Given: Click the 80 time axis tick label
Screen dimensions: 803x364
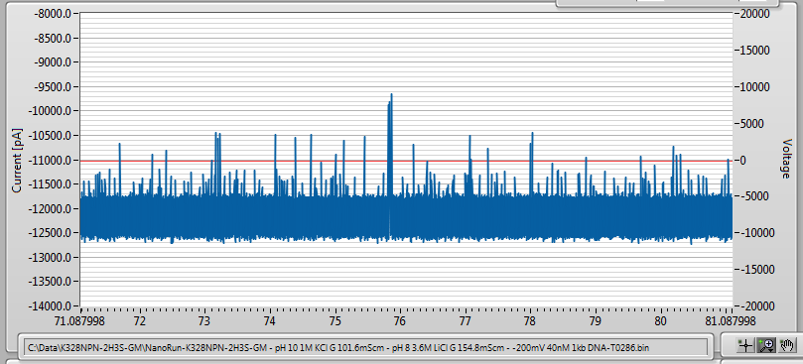Looking at the screenshot, I should [x=661, y=321].
